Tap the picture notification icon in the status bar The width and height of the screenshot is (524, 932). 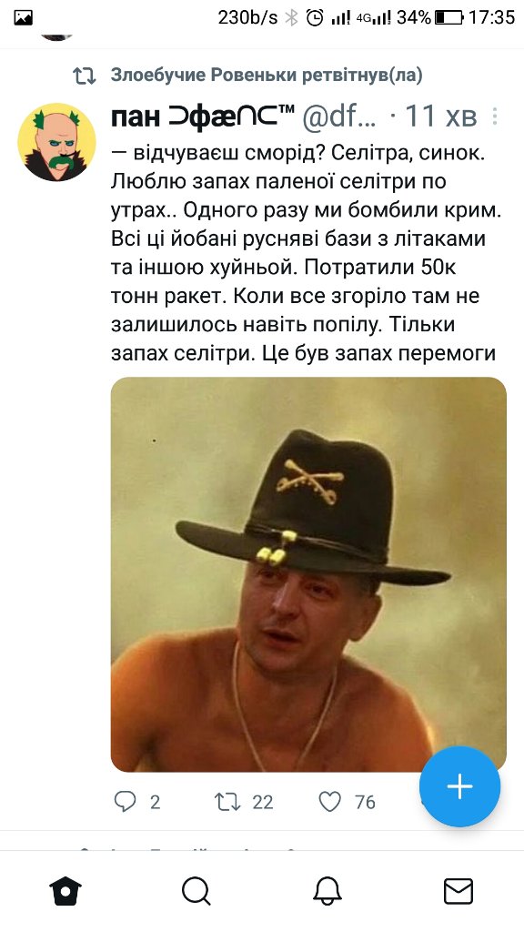pyautogui.click(x=23, y=18)
